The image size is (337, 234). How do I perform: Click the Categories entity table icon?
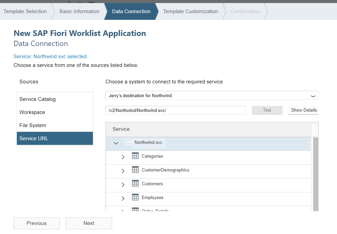(135, 156)
